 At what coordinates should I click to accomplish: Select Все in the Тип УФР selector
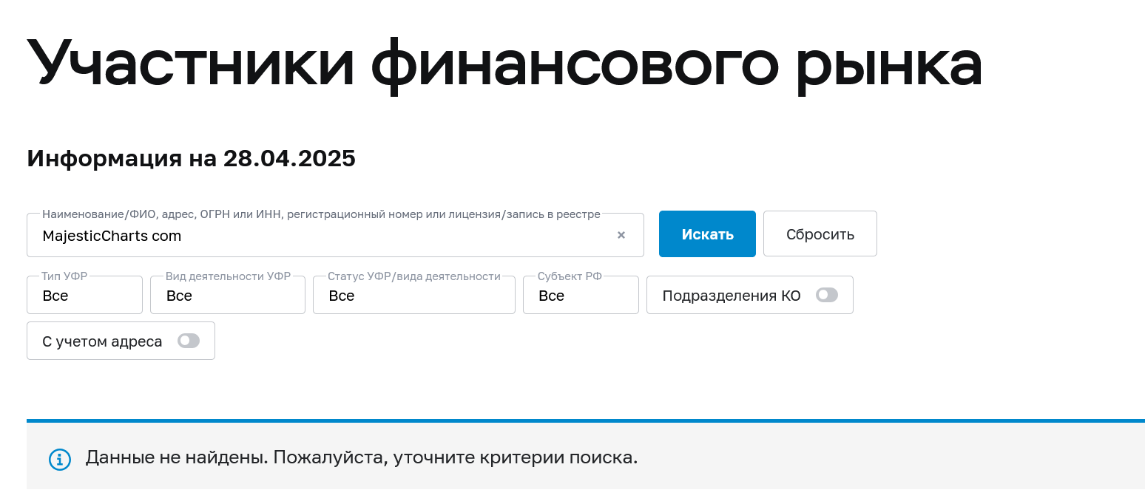point(84,295)
